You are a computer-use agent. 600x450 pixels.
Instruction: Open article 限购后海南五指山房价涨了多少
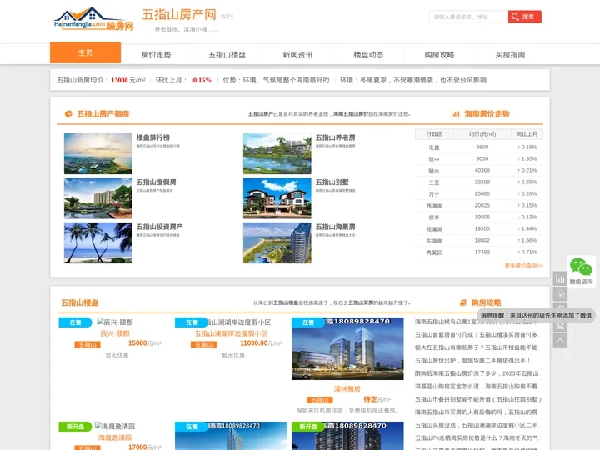pos(477,373)
